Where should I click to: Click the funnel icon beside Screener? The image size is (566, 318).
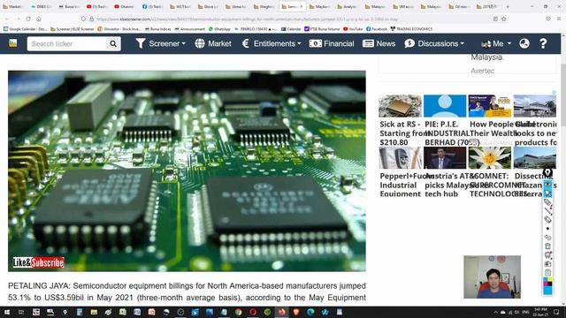[x=141, y=43]
